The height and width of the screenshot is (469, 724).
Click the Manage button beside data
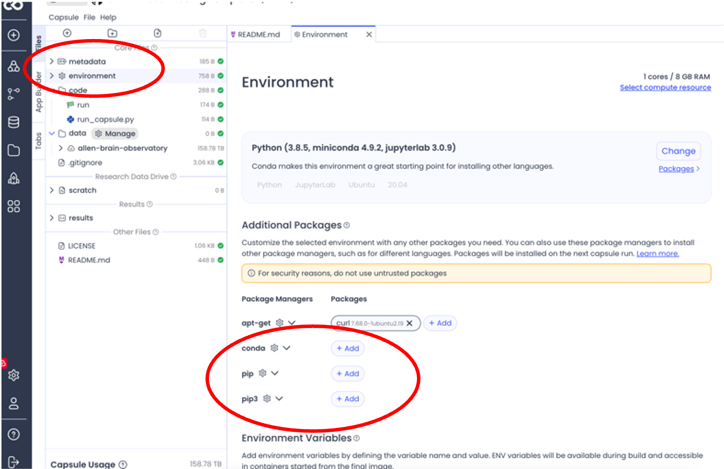pyautogui.click(x=115, y=134)
